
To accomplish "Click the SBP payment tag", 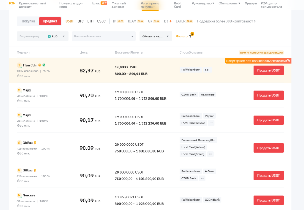I will tap(208, 70).
